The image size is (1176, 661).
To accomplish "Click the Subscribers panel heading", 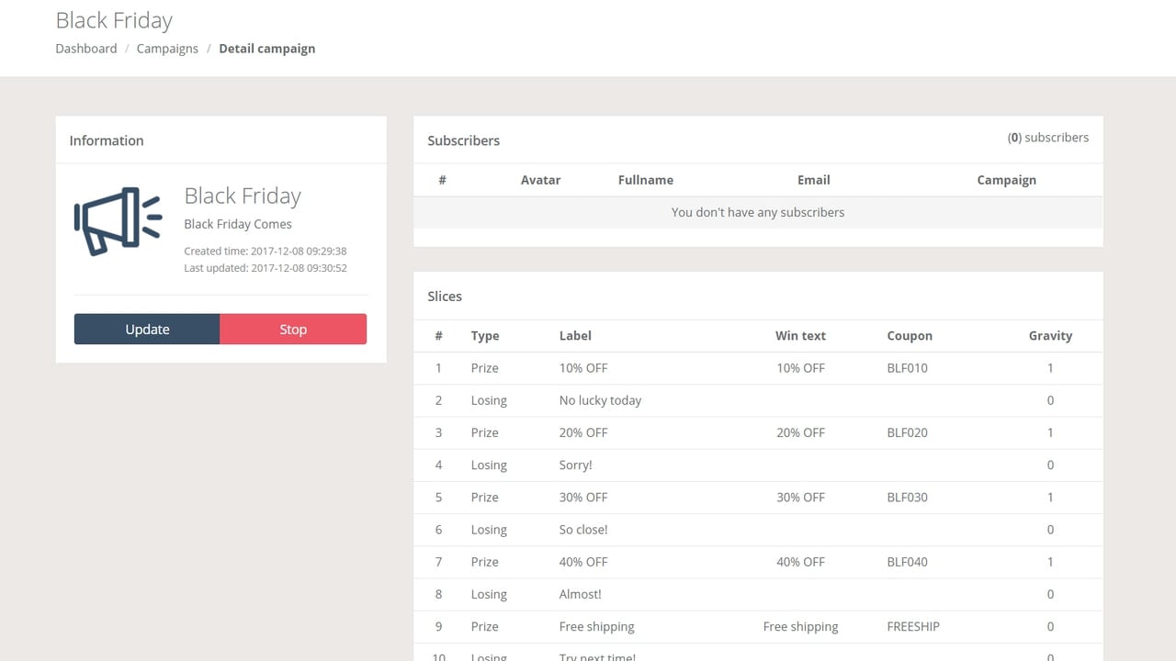I will click(464, 140).
